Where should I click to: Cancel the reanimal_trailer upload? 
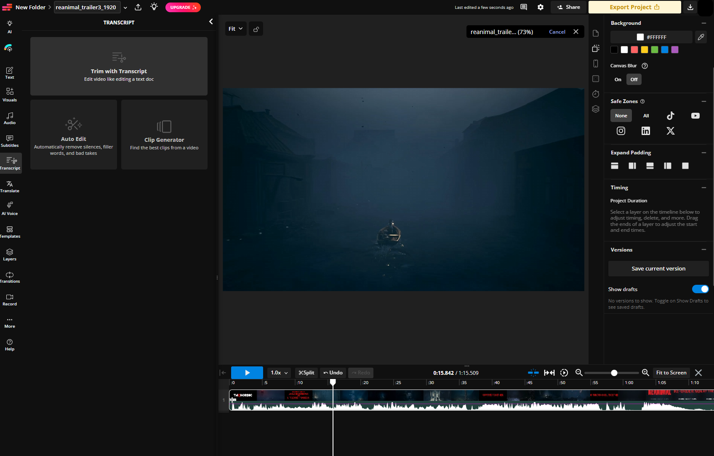pos(557,32)
